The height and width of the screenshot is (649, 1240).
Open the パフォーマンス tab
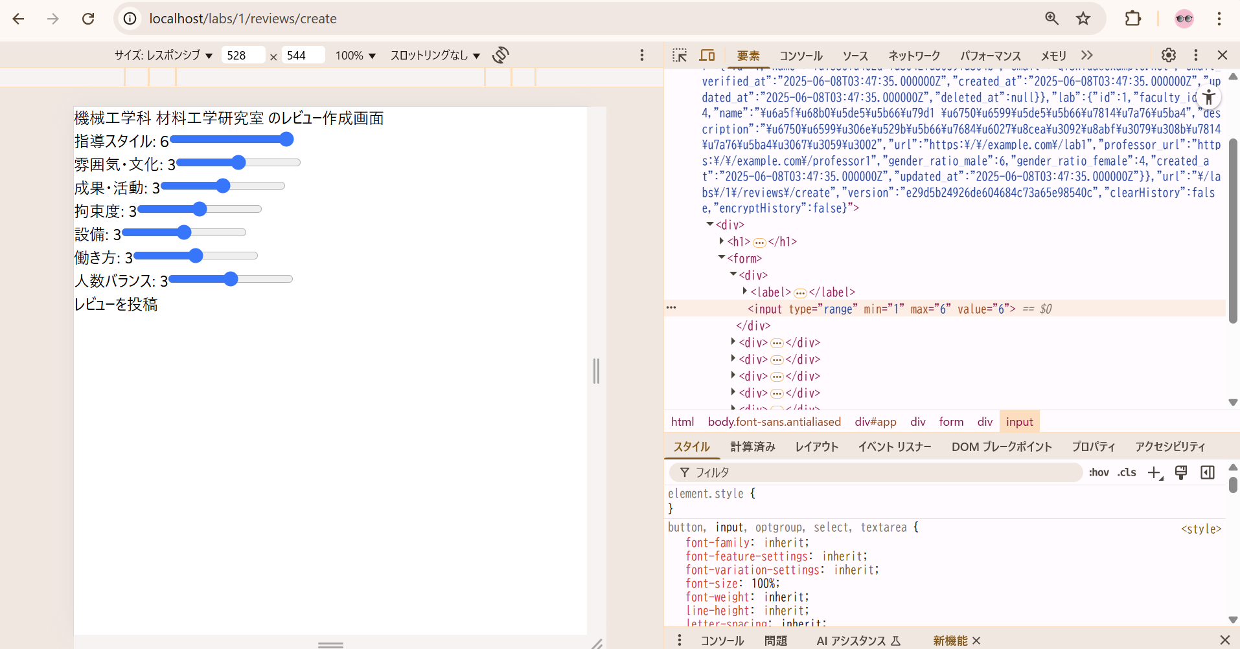(991, 56)
